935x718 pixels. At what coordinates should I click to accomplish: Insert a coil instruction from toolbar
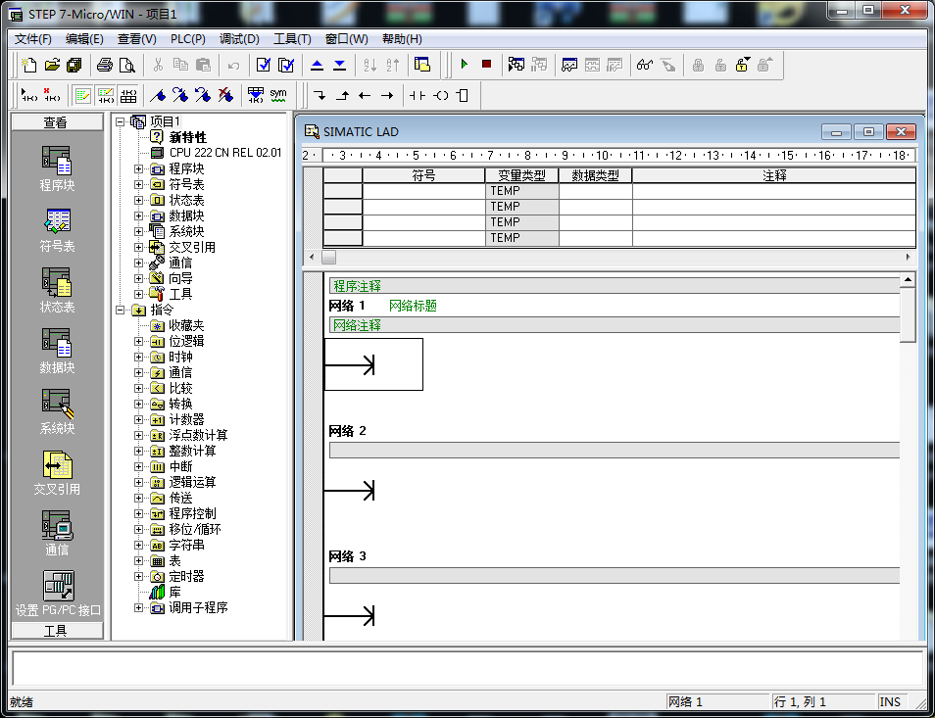[440, 95]
